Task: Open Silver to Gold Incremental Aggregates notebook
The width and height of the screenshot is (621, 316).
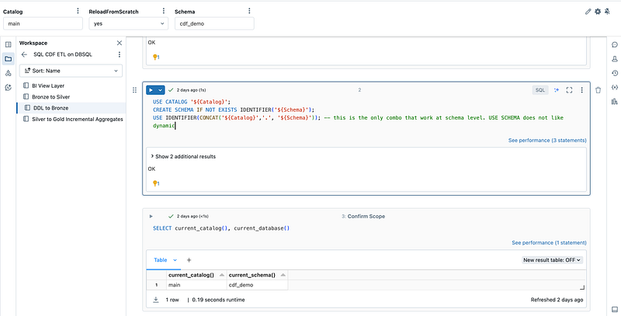Action: tap(77, 119)
